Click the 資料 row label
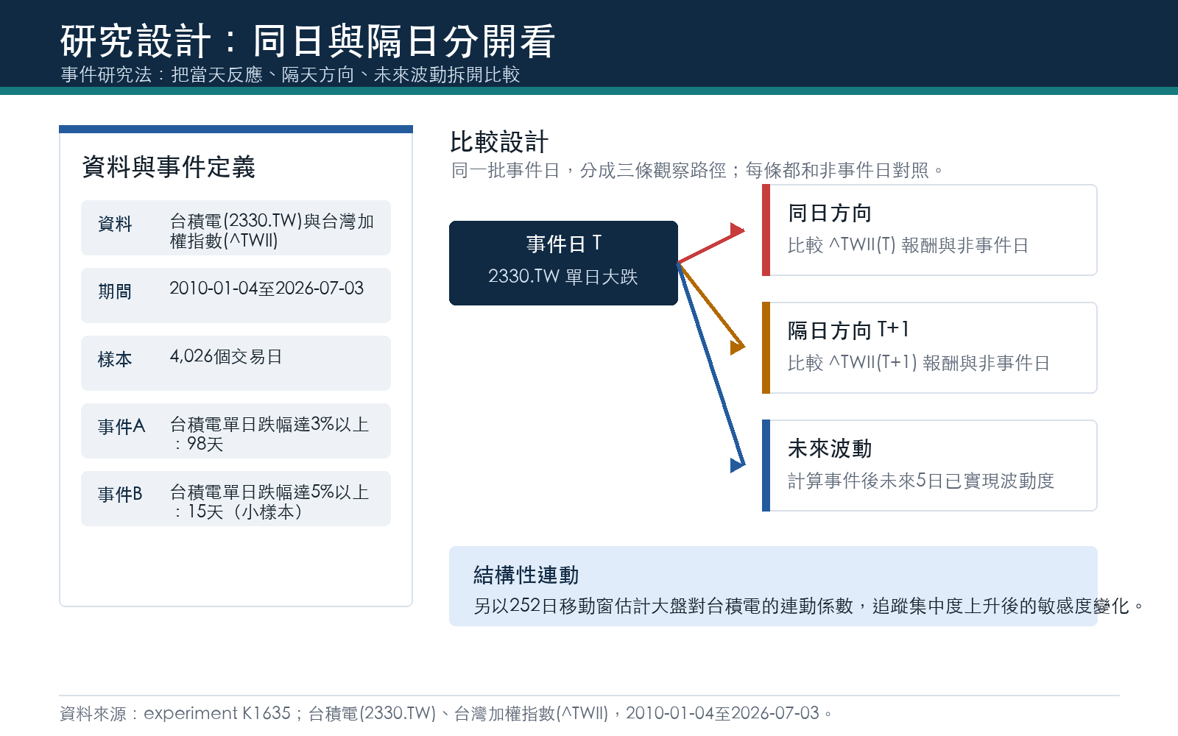 click(x=115, y=224)
